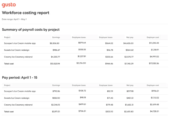The image size is (172, 124).
Task: Click the Summary of payroll costs by project heading
Action: point(31,30)
